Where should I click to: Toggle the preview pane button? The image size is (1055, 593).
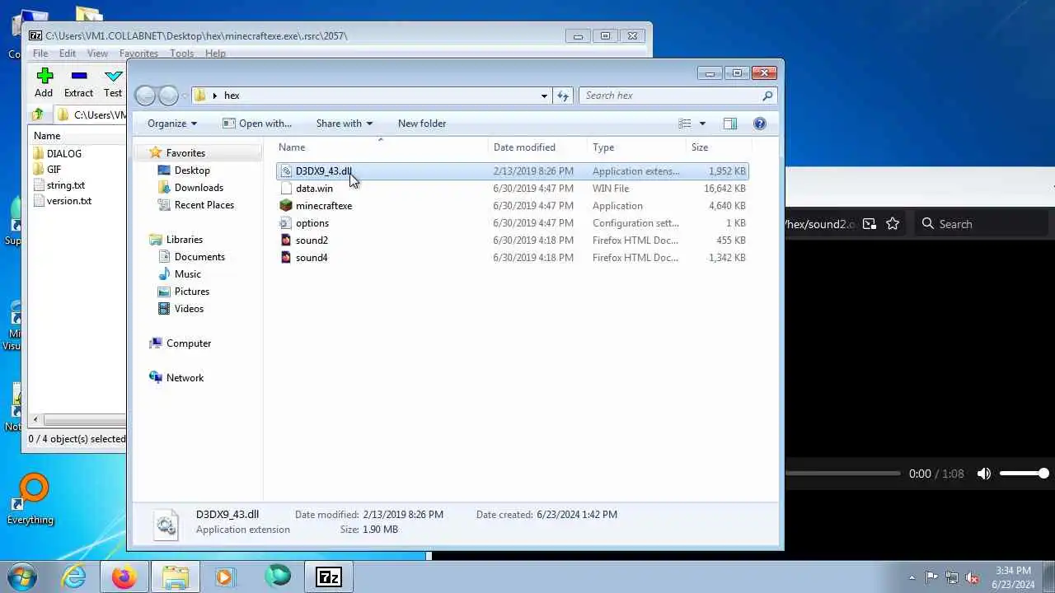pyautogui.click(x=730, y=124)
